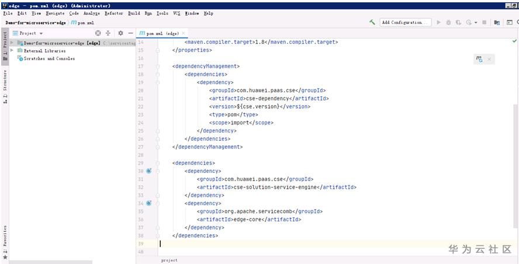Click the green inspection checkmark
The height and width of the screenshot is (264, 519).
pyautogui.click(x=514, y=41)
